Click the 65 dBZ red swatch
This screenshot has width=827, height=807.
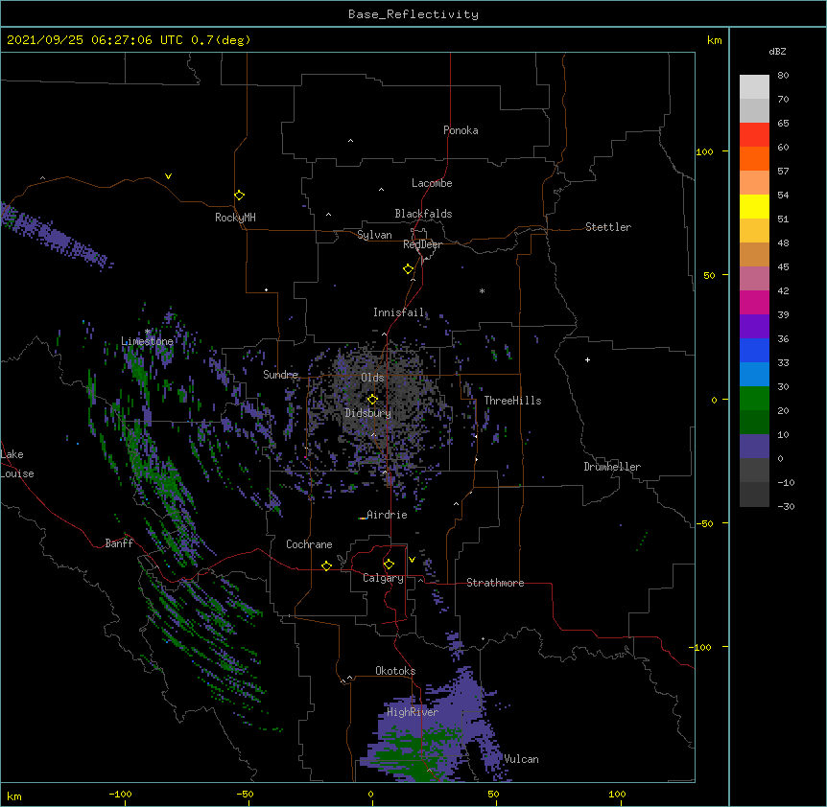coord(754,135)
